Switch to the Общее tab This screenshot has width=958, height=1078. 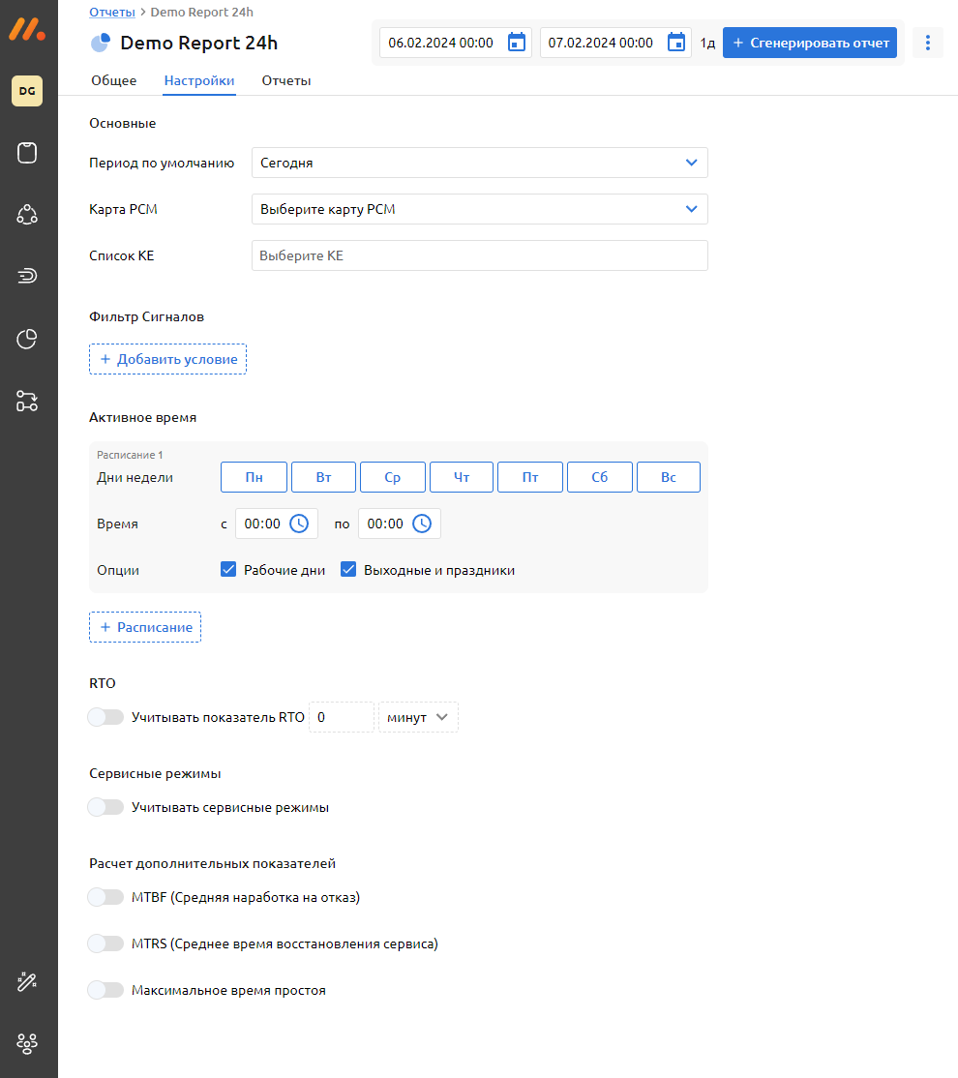point(113,81)
